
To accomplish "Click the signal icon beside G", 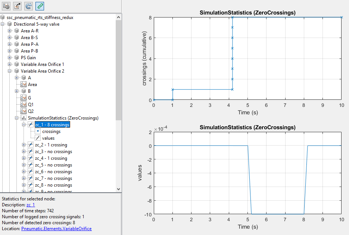I will pyautogui.click(x=24, y=98).
